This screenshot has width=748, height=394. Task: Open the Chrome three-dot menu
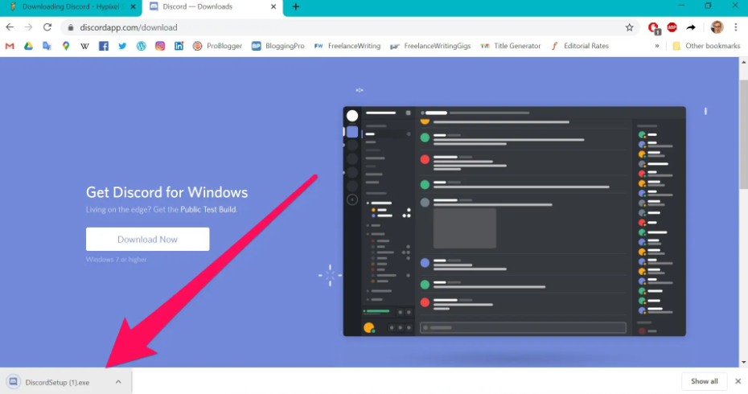(x=736, y=27)
